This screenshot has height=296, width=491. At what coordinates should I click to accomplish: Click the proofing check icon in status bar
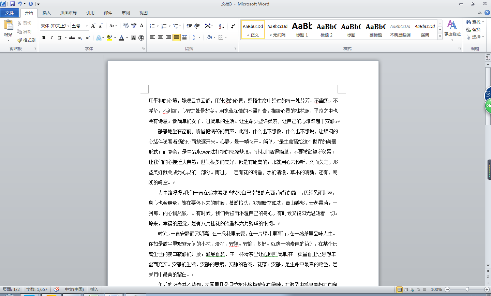[56, 289]
